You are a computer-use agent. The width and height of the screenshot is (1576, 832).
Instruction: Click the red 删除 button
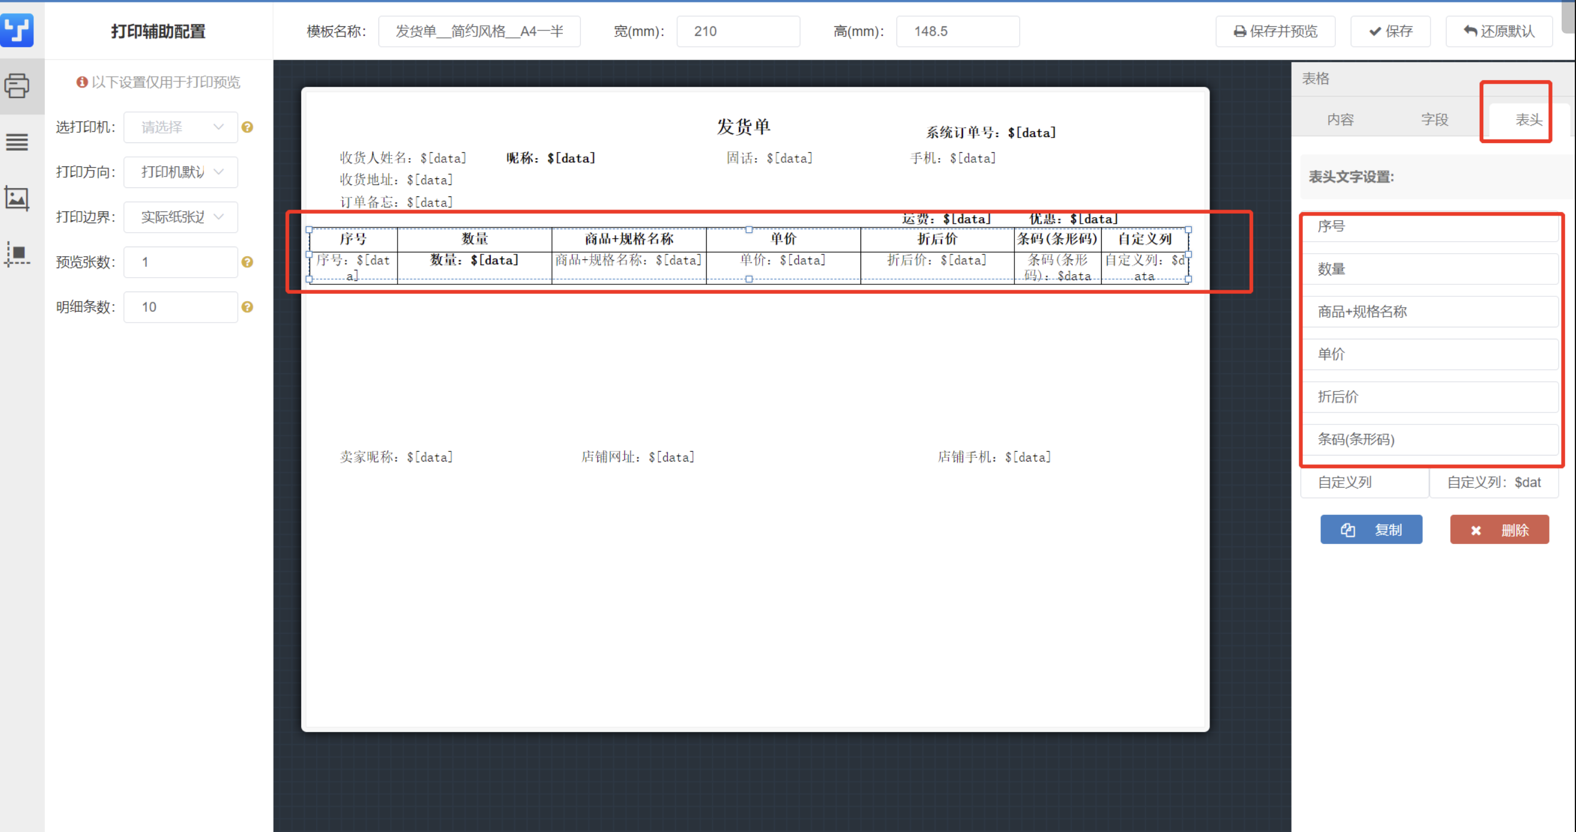point(1499,530)
